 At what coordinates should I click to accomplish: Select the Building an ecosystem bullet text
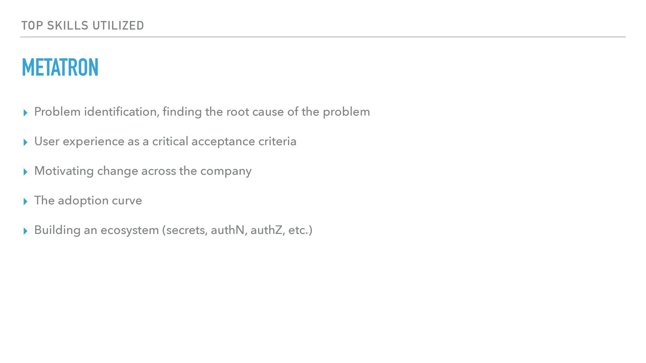tap(173, 230)
